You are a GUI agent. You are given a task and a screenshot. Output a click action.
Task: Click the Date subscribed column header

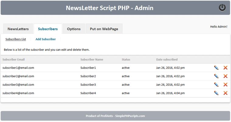pos(167,59)
